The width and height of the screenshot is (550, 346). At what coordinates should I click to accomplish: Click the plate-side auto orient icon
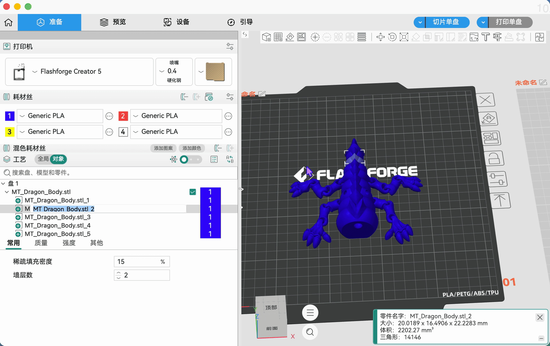tap(488, 118)
